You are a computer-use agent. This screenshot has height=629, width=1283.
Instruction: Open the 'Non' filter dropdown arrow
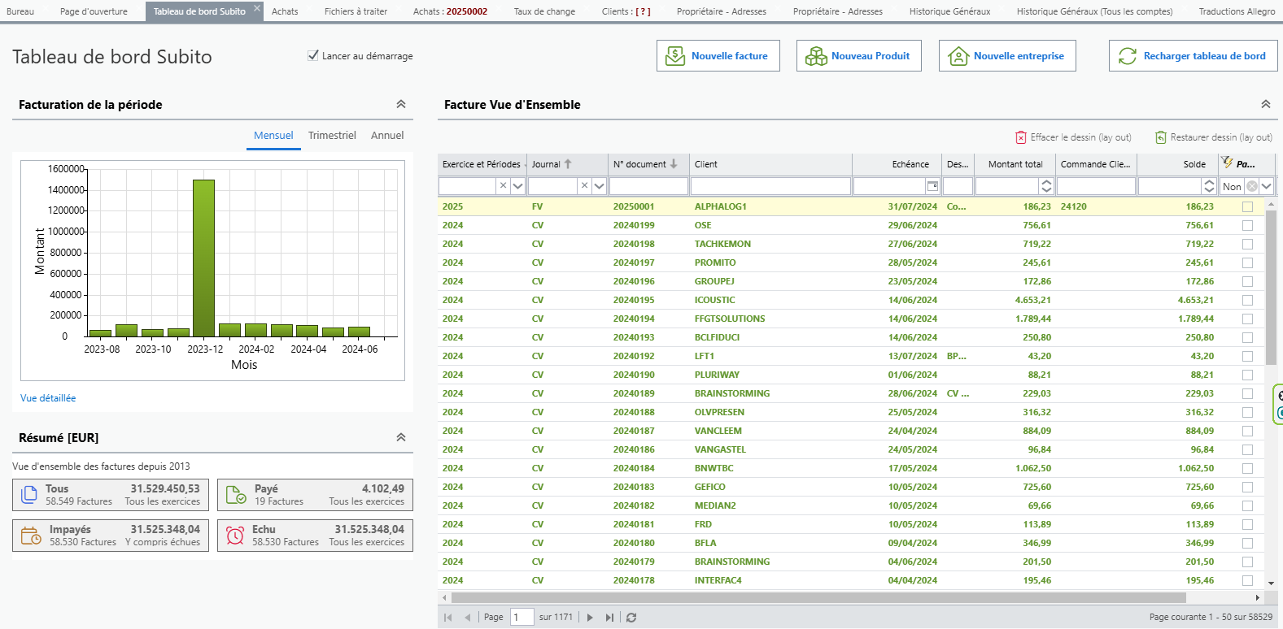point(1267,186)
